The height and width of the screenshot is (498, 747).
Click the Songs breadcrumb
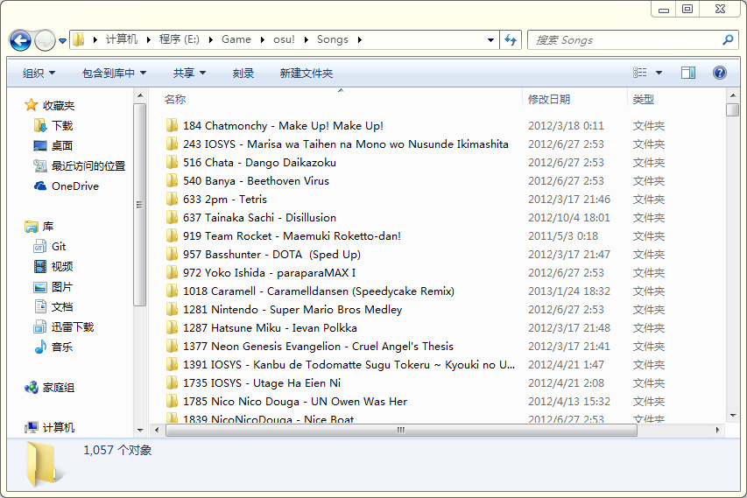click(x=333, y=39)
